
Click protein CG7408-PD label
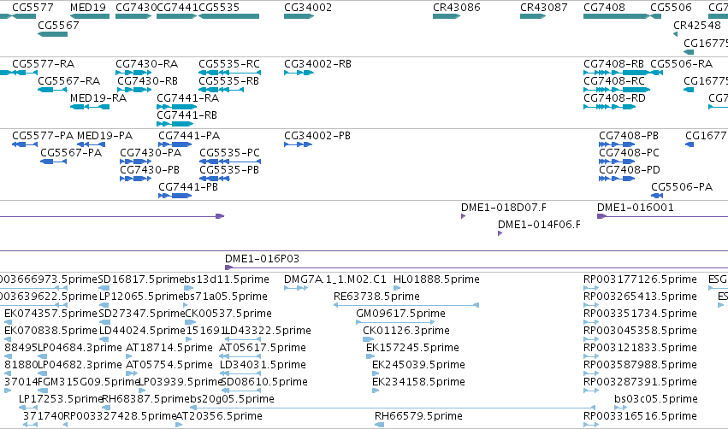[x=630, y=170]
